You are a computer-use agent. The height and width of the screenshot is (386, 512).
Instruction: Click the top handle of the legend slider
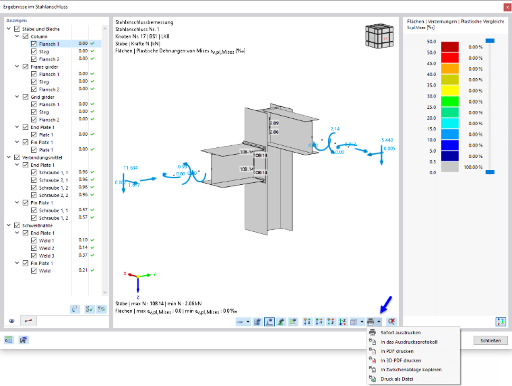[490, 41]
